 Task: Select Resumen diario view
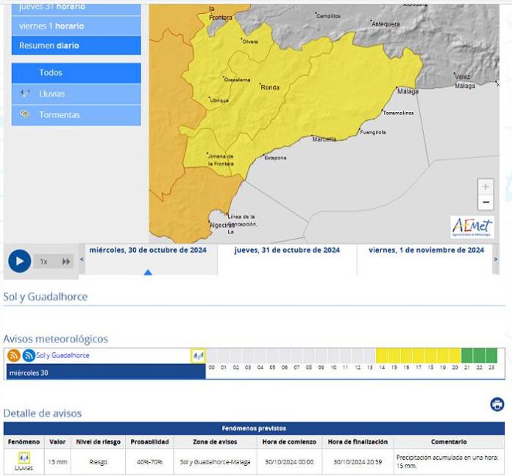76,46
